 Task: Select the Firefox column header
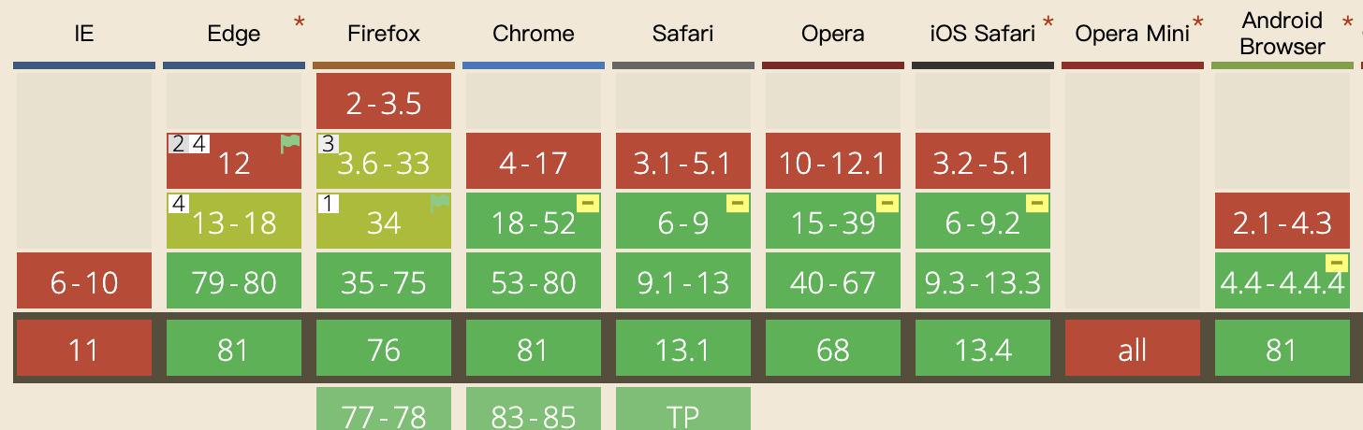click(384, 35)
